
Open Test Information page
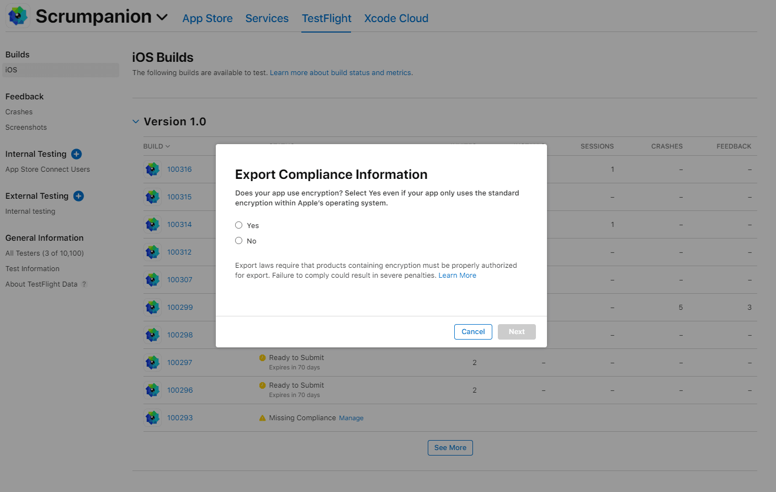[x=33, y=269]
